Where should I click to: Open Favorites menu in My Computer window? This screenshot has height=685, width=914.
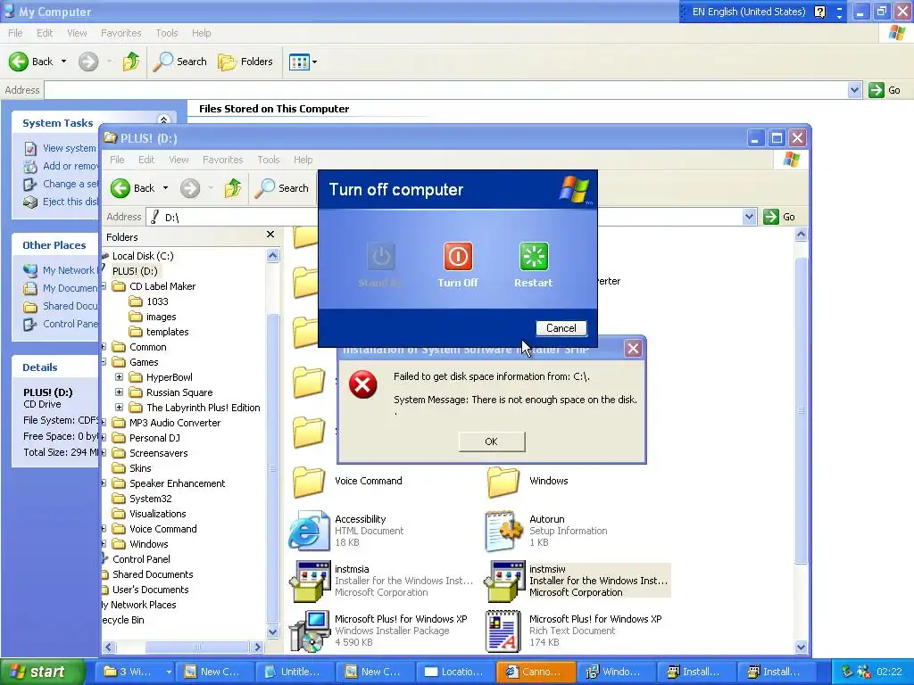pos(120,33)
